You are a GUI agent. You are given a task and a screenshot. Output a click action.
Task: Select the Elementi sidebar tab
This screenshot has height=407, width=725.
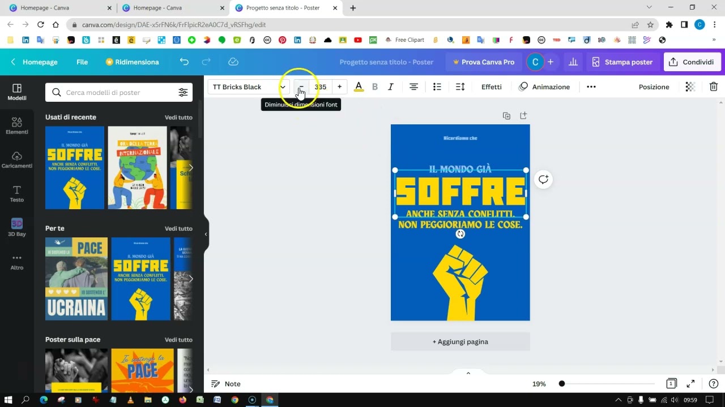[x=17, y=126]
